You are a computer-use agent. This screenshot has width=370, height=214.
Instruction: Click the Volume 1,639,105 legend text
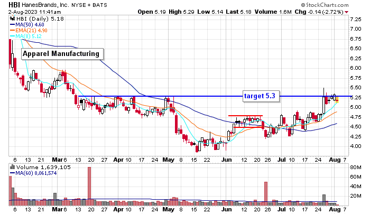(x=43, y=167)
